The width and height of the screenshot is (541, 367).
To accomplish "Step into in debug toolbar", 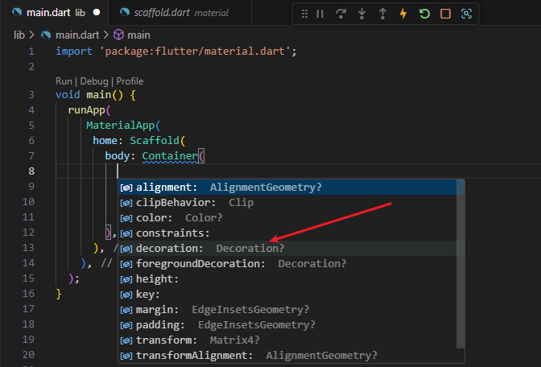I will [x=361, y=14].
